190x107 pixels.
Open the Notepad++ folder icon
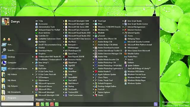coord(66,45)
